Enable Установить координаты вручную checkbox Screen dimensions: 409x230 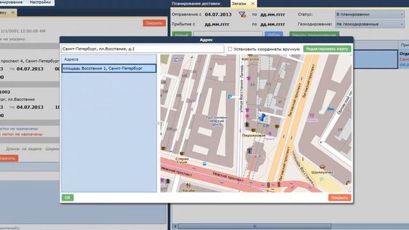click(230, 49)
